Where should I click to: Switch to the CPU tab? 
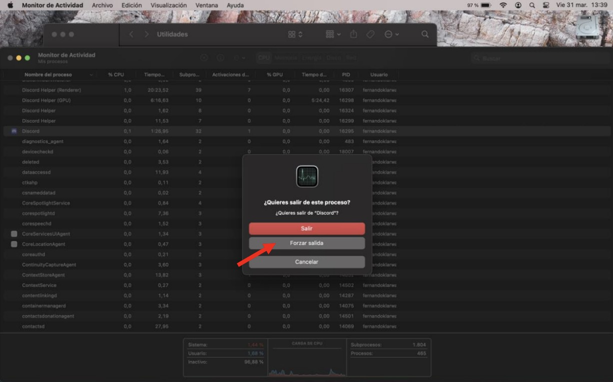(x=264, y=58)
